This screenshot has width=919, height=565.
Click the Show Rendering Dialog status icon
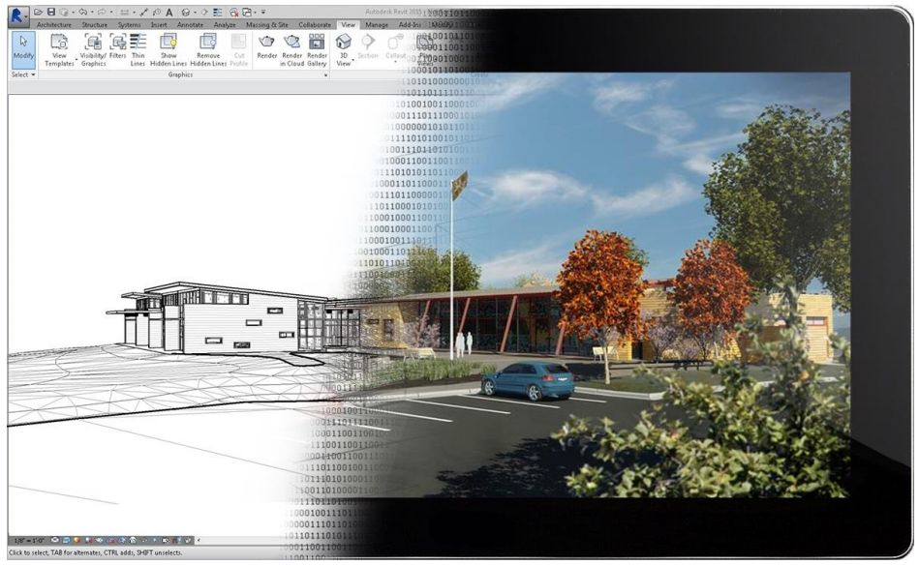[100, 541]
